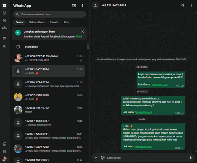Open chat +62 857-1513-6357
197x163 pixels.
tap(48, 123)
